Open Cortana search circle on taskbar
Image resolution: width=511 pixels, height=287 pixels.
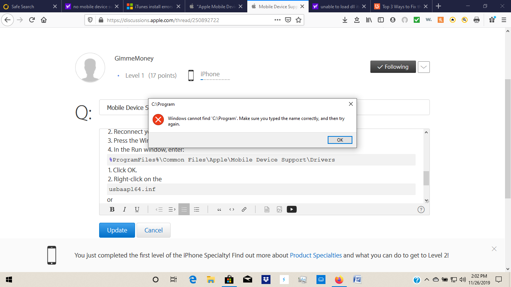(156, 280)
